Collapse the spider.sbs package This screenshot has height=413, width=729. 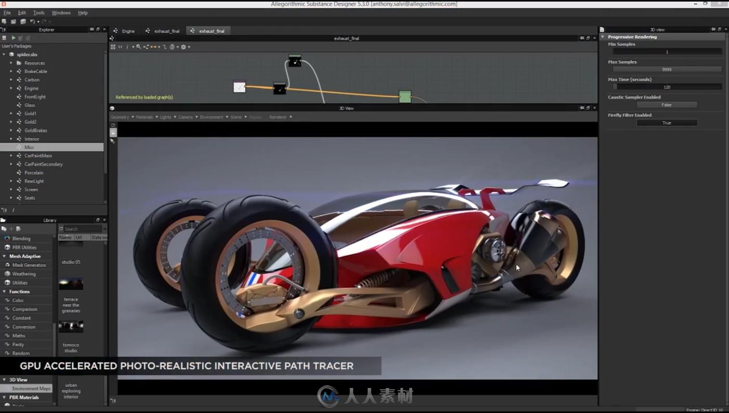coord(4,55)
